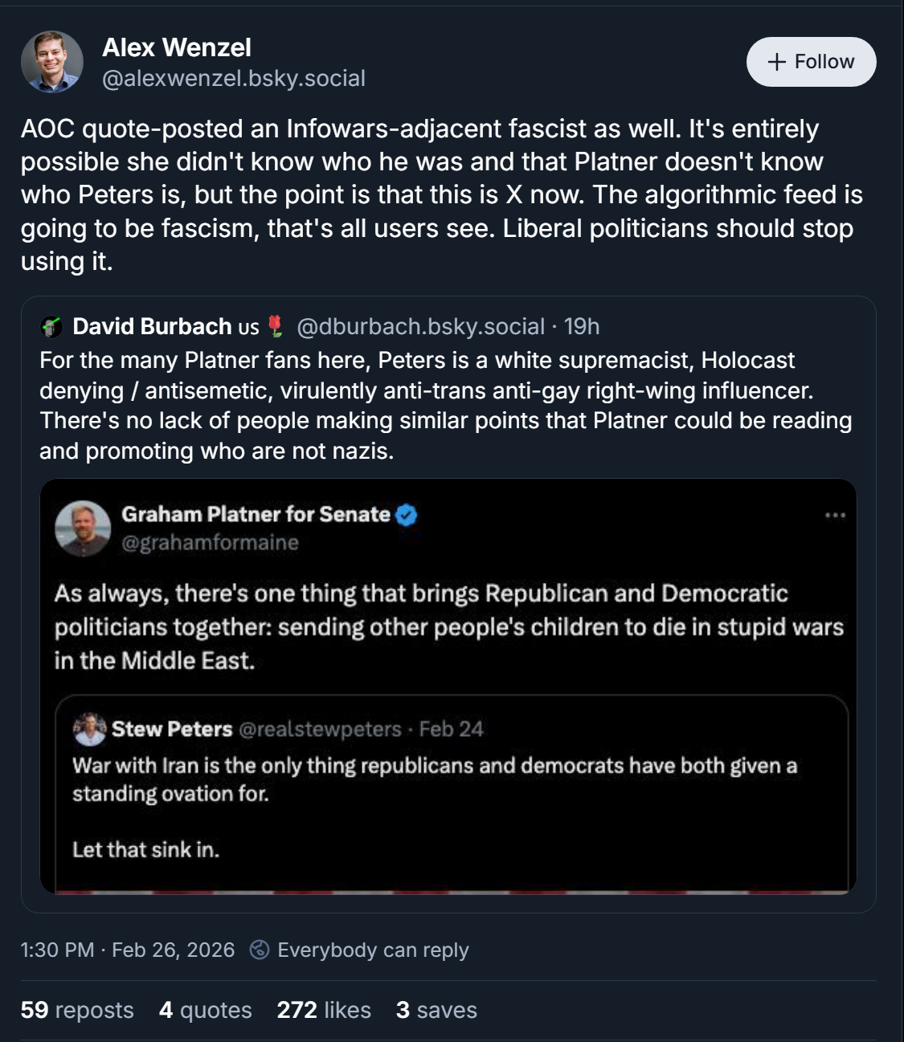Click Stew Peters' small avatar icon

tap(89, 729)
